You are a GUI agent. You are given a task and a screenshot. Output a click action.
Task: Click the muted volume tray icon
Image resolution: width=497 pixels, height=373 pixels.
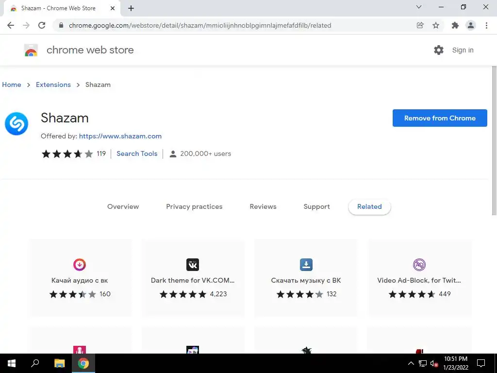tap(434, 363)
